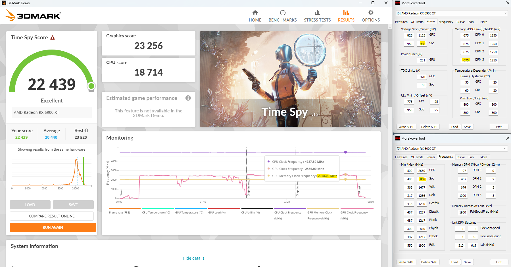Open the Options gear in 3DMark
Screen dimensions: 511x267
tap(370, 16)
